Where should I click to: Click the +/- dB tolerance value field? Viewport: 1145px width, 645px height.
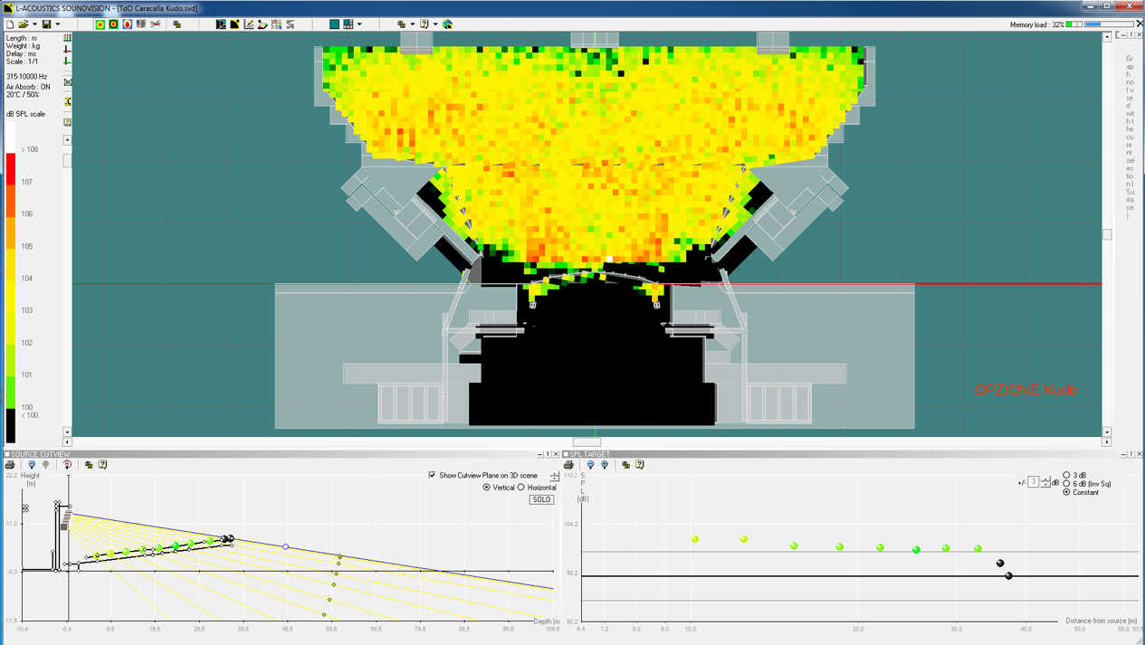click(x=1034, y=482)
